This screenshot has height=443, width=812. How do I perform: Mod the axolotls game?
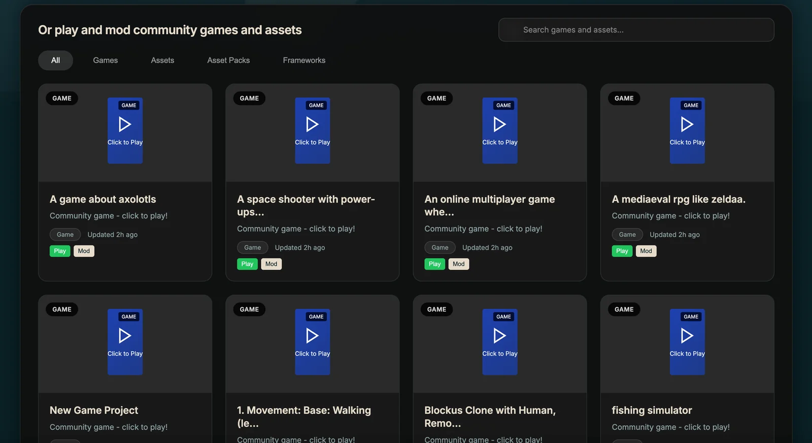point(84,251)
